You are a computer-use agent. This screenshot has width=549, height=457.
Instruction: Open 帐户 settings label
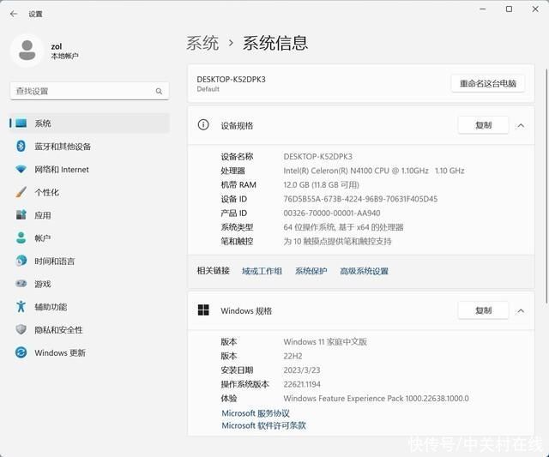click(x=43, y=238)
